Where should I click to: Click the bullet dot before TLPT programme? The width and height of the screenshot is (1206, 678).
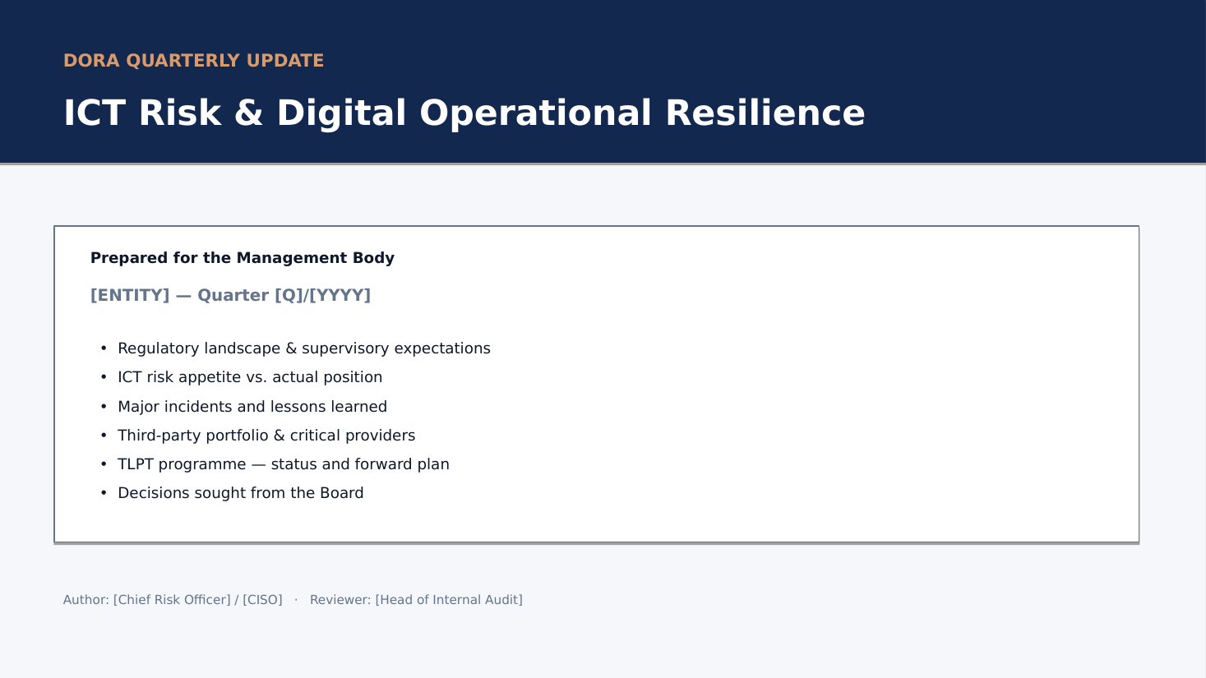(x=104, y=464)
